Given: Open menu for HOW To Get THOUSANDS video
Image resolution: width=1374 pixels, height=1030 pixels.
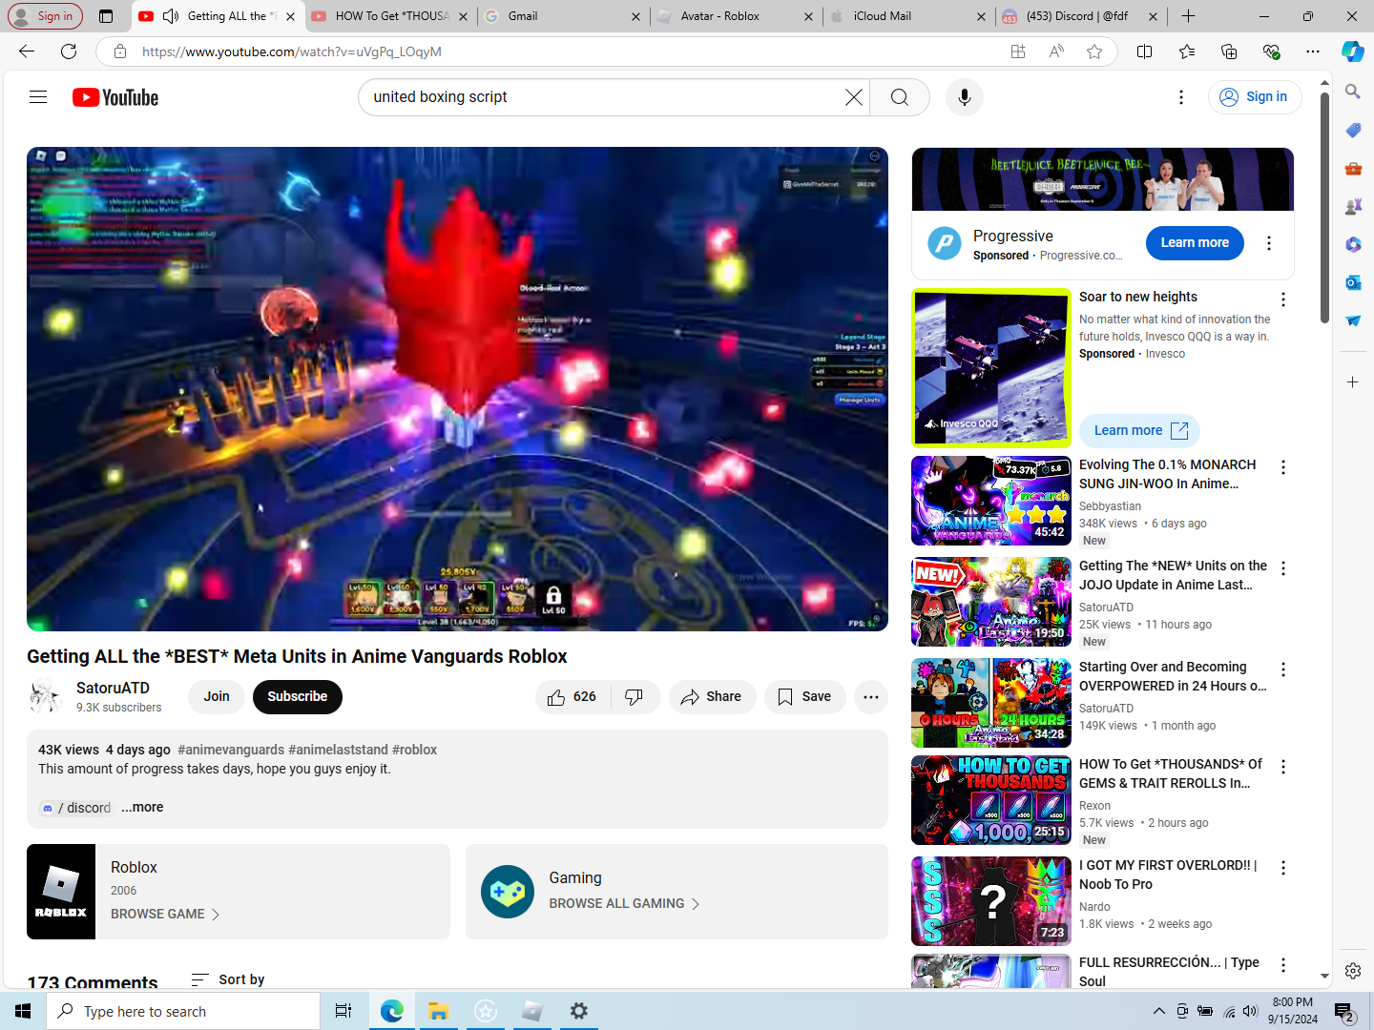Looking at the screenshot, I should 1283,767.
